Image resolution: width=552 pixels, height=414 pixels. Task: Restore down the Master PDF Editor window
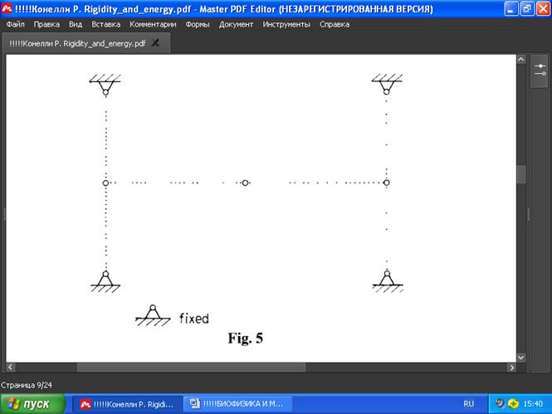(x=527, y=9)
